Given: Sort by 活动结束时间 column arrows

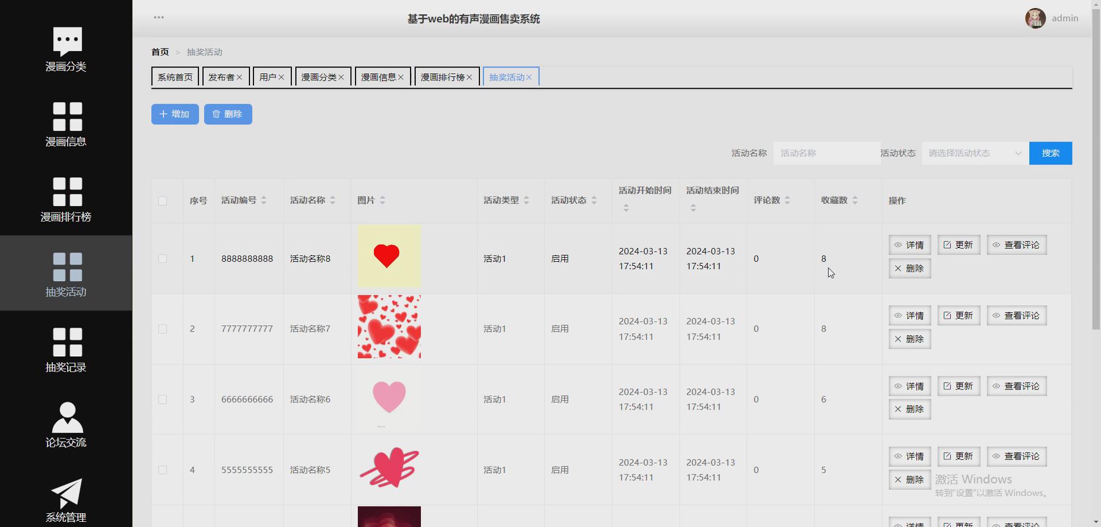Looking at the screenshot, I should click(x=693, y=208).
